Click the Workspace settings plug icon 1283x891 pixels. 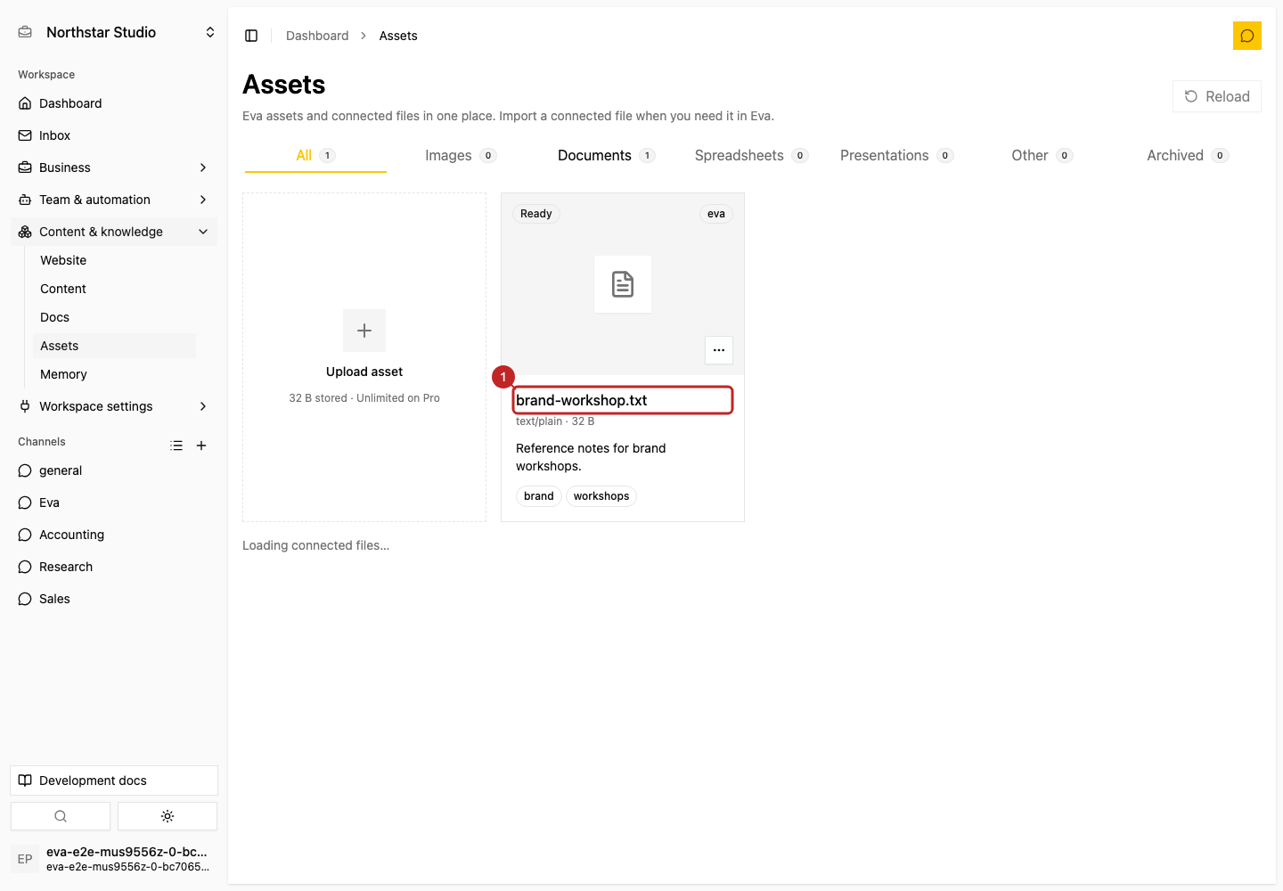pos(25,406)
